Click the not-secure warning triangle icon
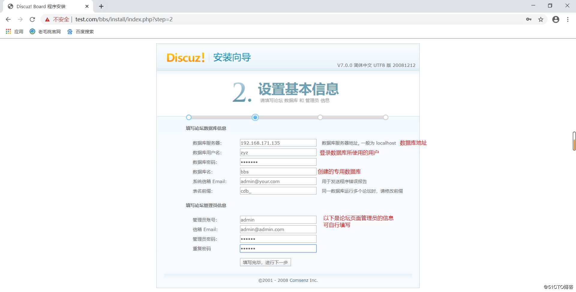 [x=47, y=20]
